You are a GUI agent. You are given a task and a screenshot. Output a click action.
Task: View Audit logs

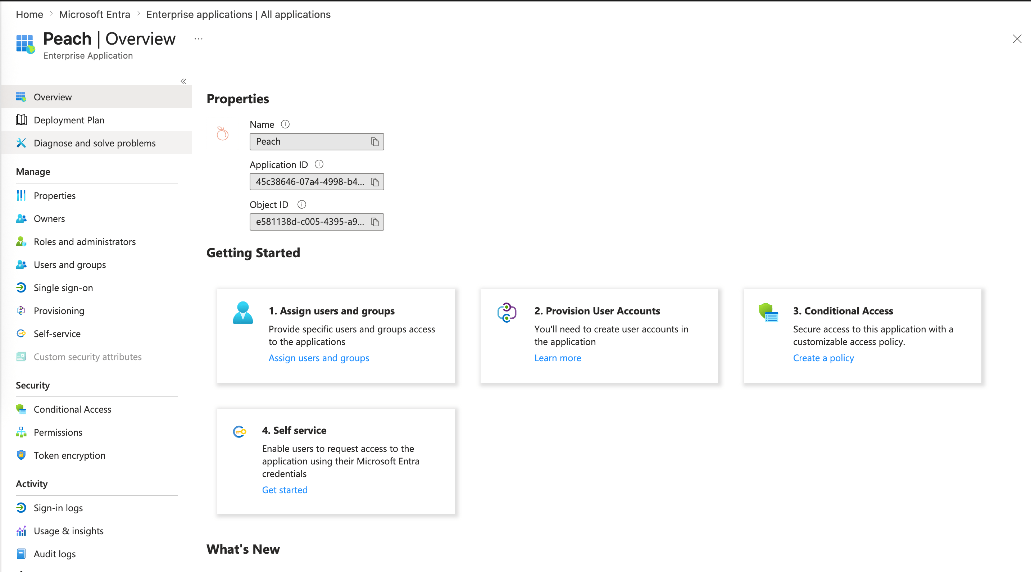click(x=97, y=554)
